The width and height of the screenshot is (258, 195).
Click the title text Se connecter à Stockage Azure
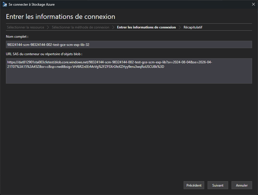32,5
